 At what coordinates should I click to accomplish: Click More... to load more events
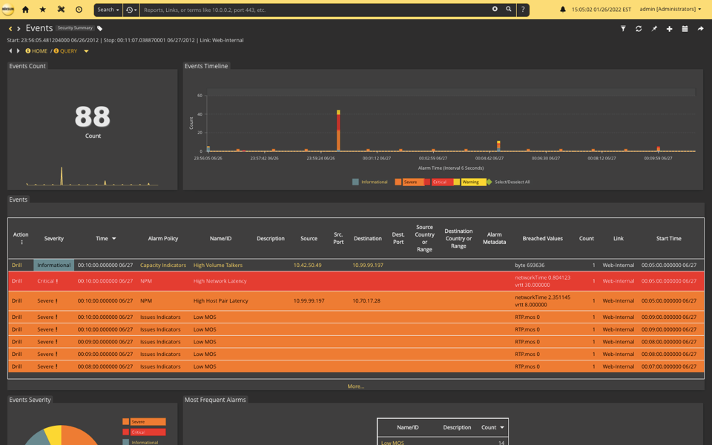point(355,386)
